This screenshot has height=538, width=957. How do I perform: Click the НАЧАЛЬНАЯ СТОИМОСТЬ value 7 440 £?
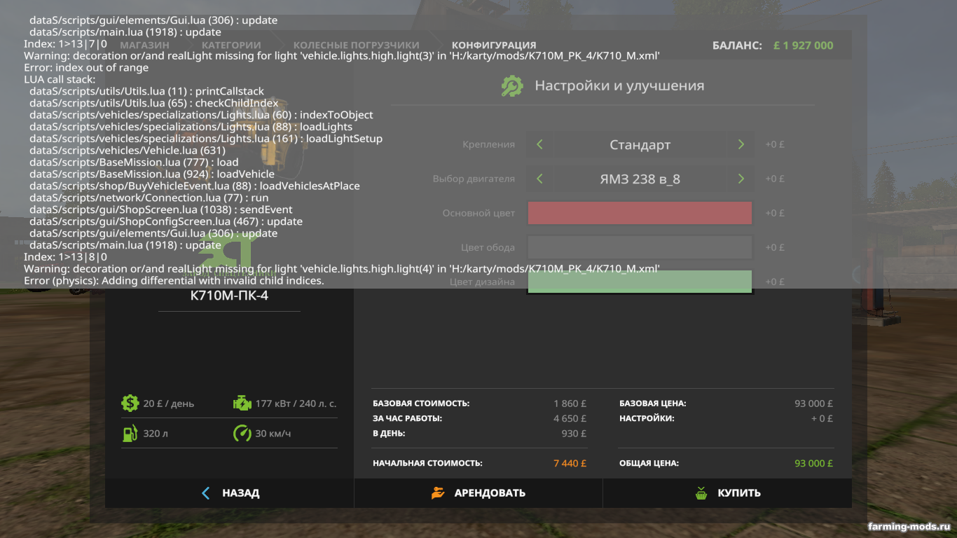[x=570, y=463]
